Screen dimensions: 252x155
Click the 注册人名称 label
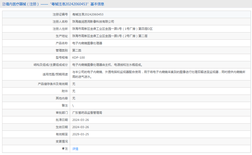point(60,22)
